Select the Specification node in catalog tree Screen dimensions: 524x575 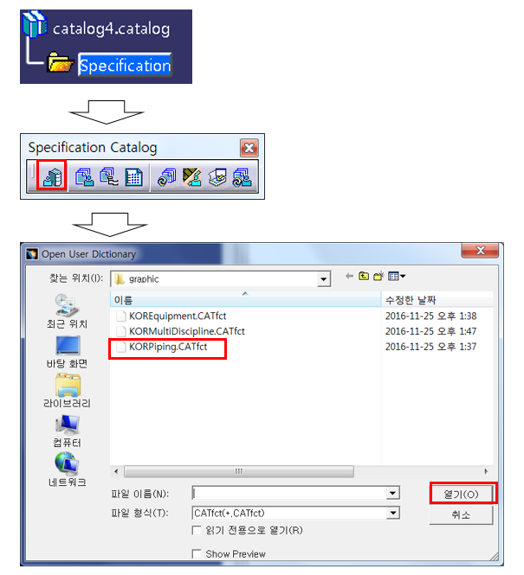click(x=125, y=65)
